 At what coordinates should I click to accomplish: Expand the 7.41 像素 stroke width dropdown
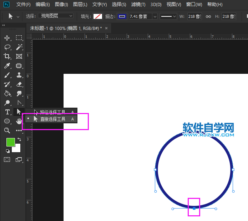point(155,16)
